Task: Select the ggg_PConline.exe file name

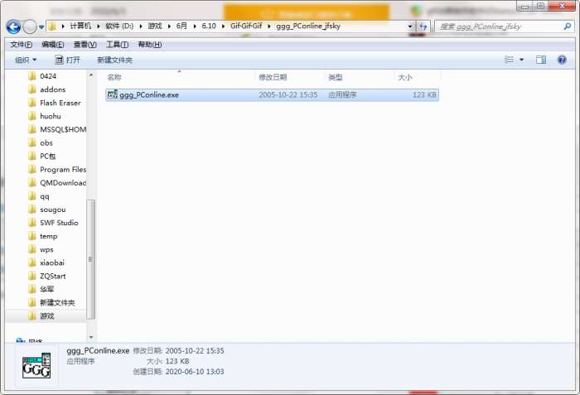Action: coord(149,95)
